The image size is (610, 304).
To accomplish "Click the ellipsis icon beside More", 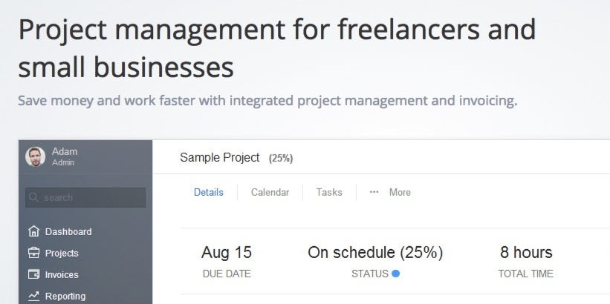I will [374, 192].
